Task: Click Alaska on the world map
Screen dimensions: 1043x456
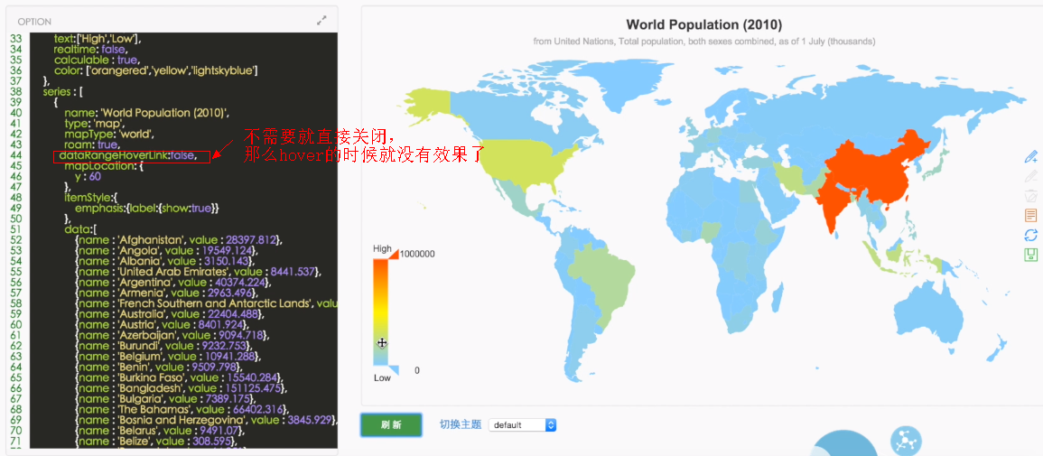Action: [431, 107]
